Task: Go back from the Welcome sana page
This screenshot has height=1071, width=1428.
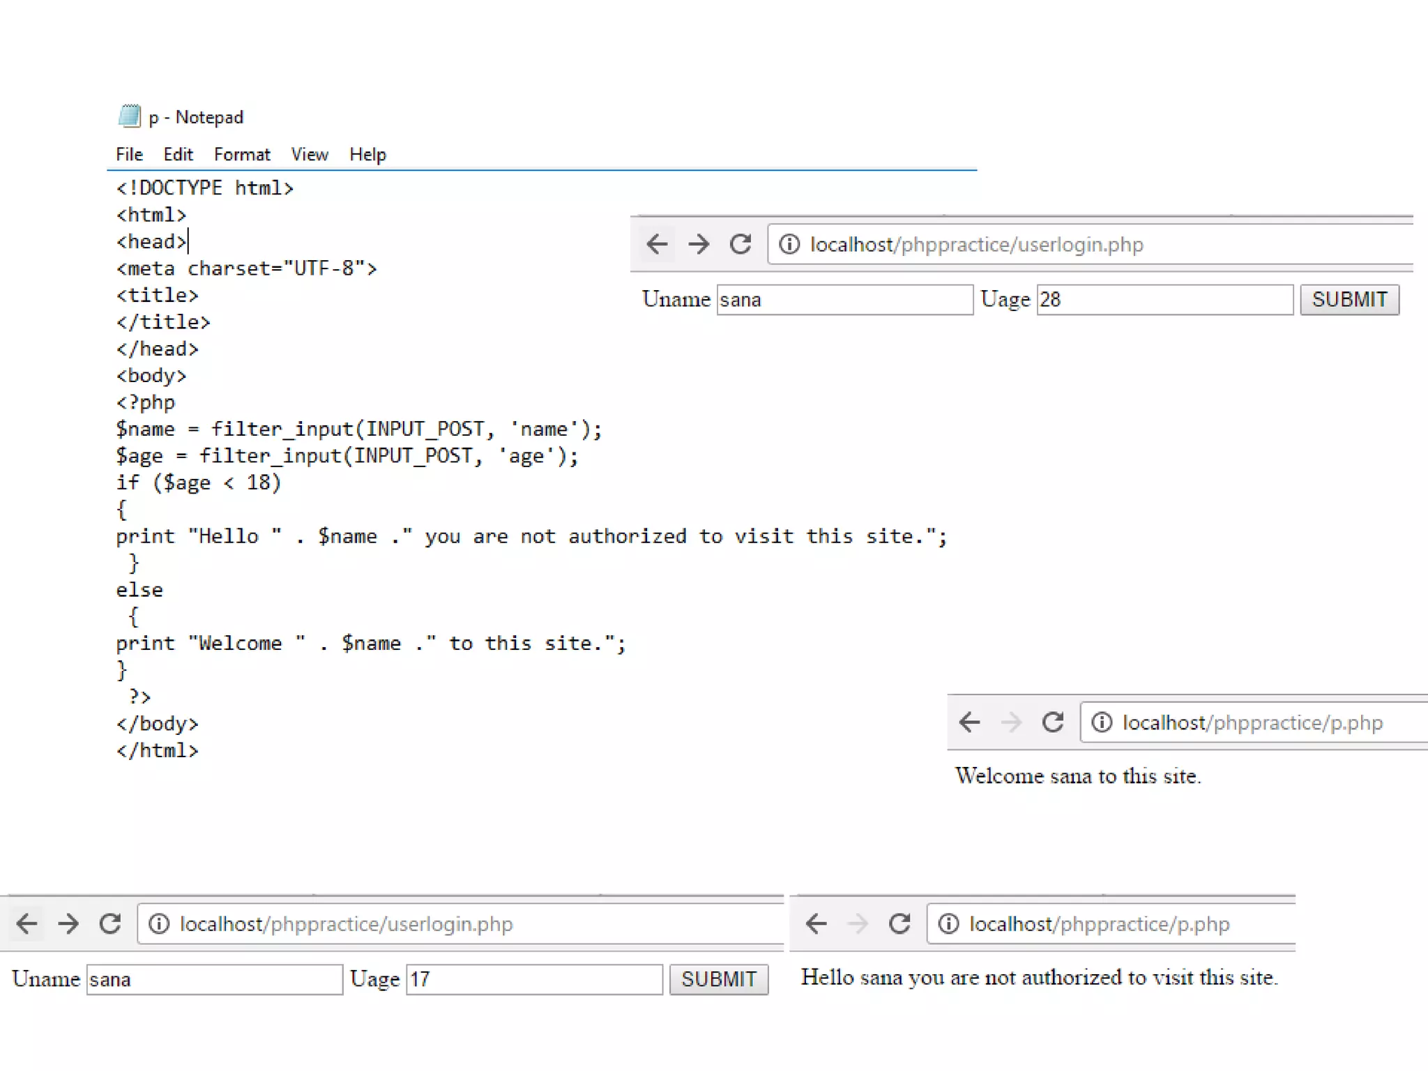Action: tap(969, 722)
